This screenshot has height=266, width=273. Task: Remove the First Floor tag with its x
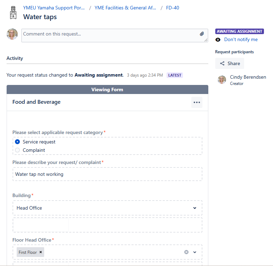coord(41,252)
